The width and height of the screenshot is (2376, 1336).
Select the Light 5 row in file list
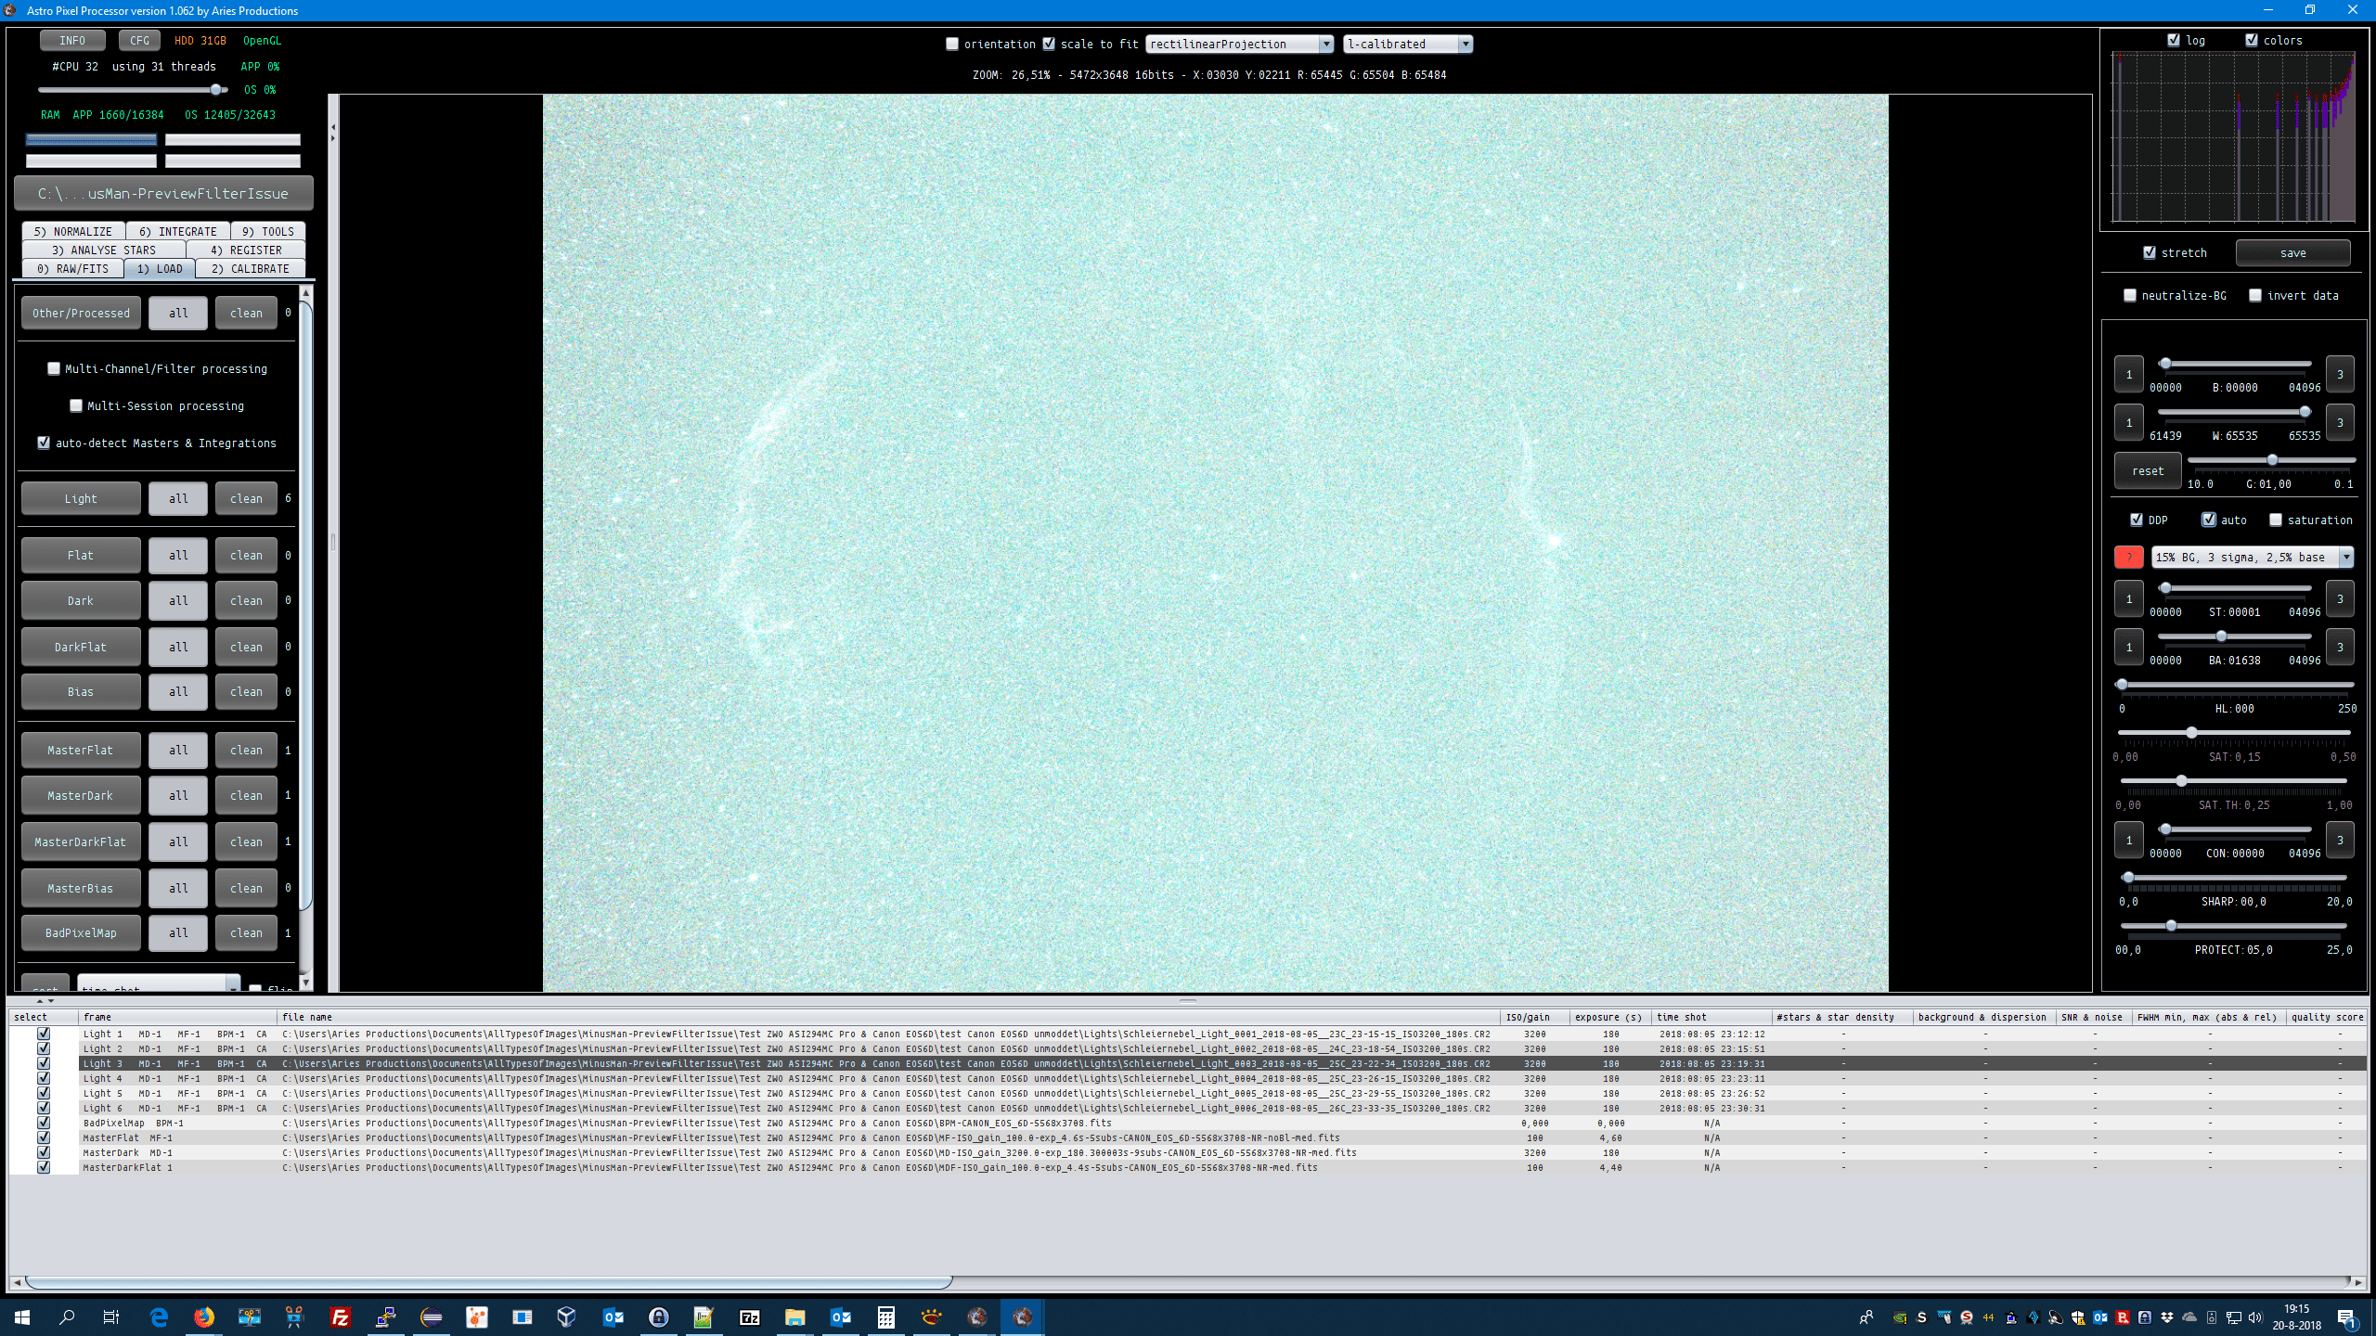click(102, 1093)
